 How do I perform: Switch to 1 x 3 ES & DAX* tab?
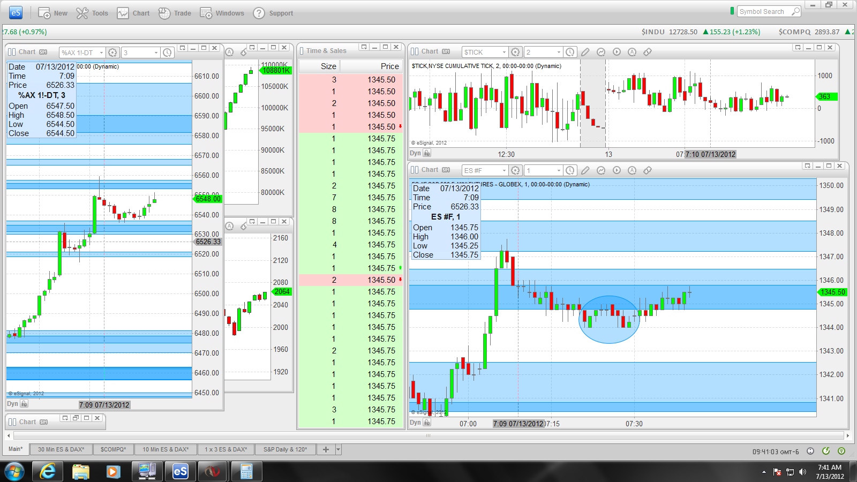tap(226, 449)
